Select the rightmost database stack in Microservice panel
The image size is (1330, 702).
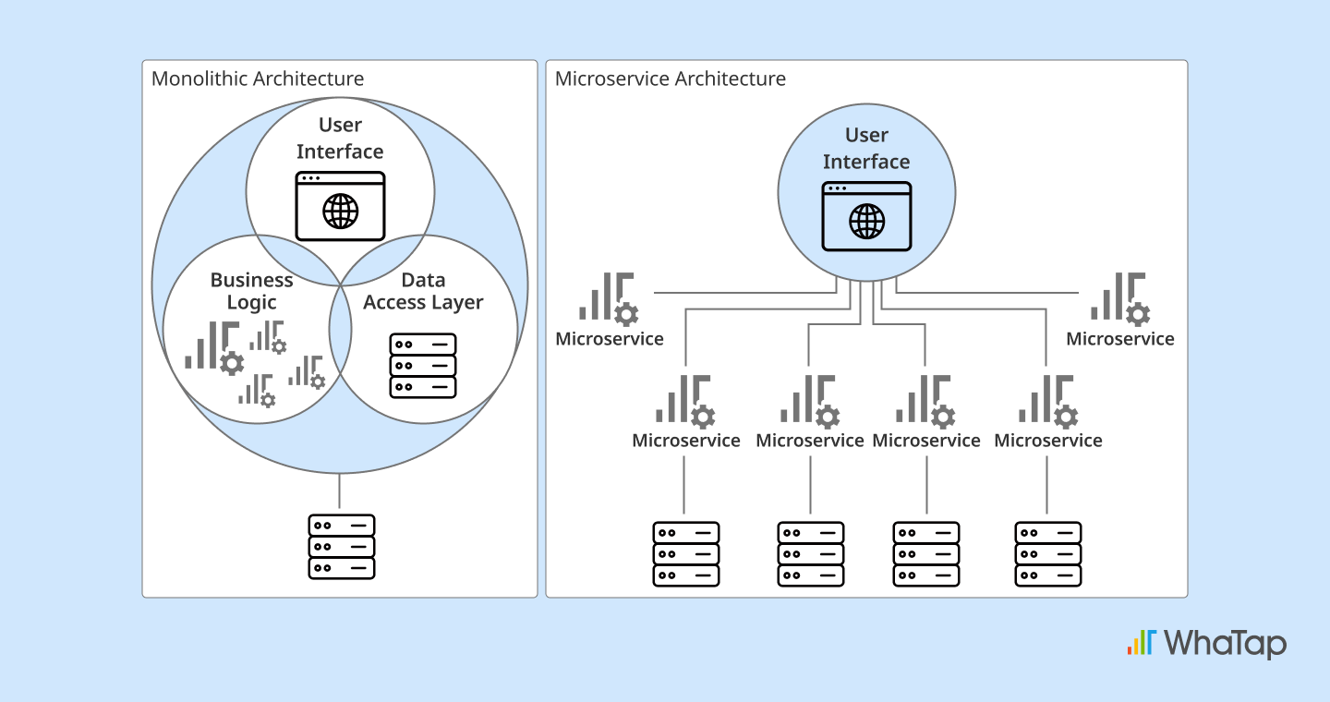point(1048,553)
